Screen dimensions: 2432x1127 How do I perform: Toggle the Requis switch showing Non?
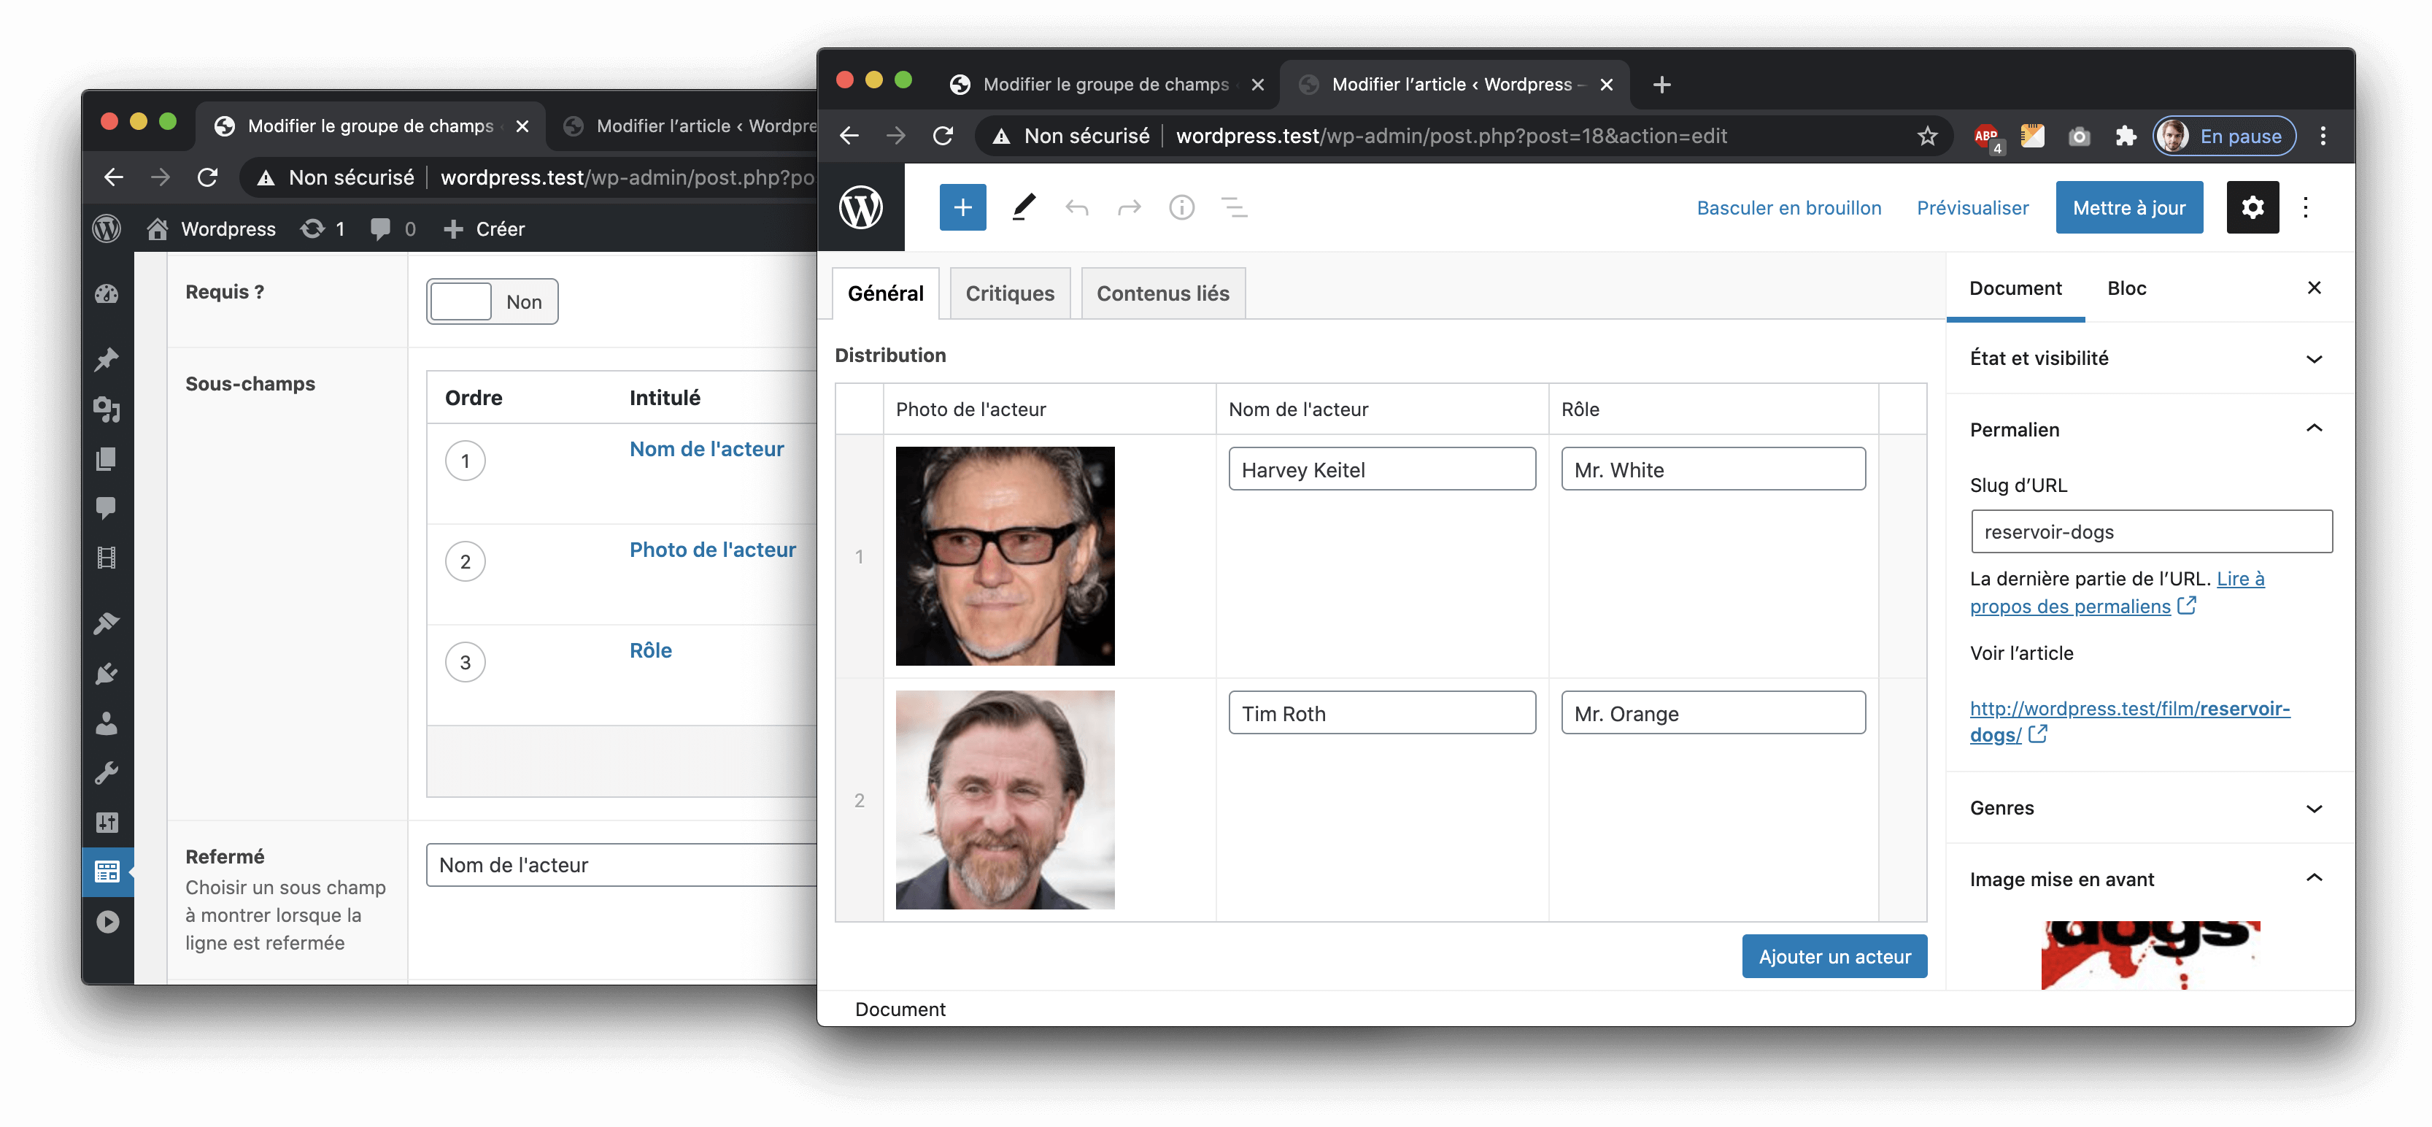(x=491, y=301)
